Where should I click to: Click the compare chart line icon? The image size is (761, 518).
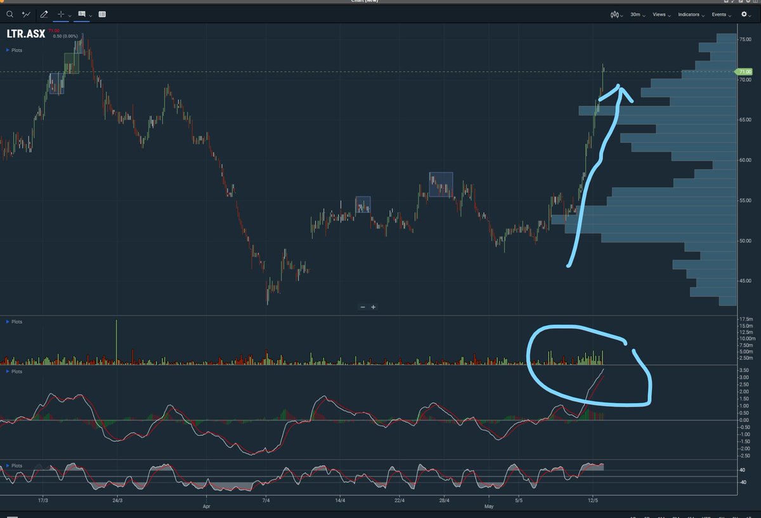tap(26, 13)
